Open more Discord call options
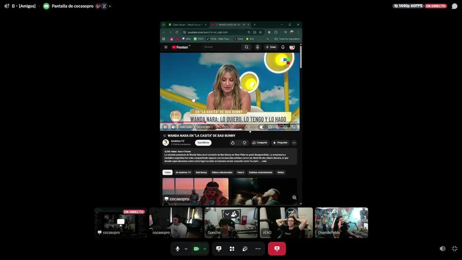462x260 pixels. click(258, 249)
